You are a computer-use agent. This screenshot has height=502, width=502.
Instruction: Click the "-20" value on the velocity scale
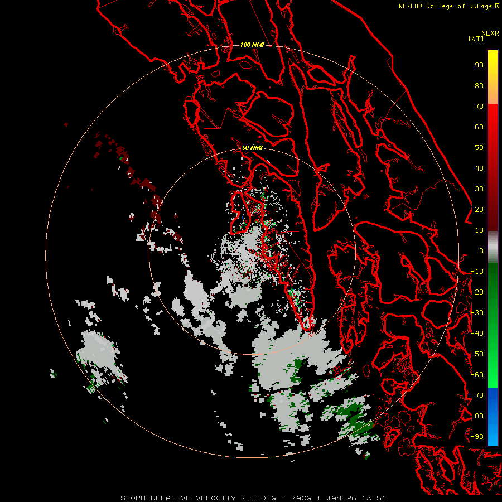click(x=477, y=292)
